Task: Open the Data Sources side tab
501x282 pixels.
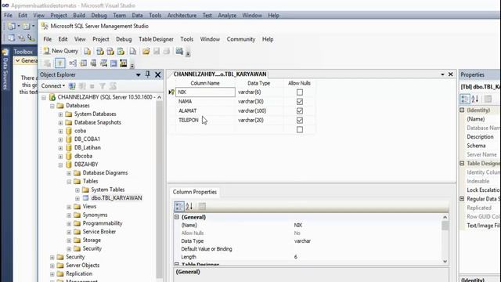Action: point(5,70)
